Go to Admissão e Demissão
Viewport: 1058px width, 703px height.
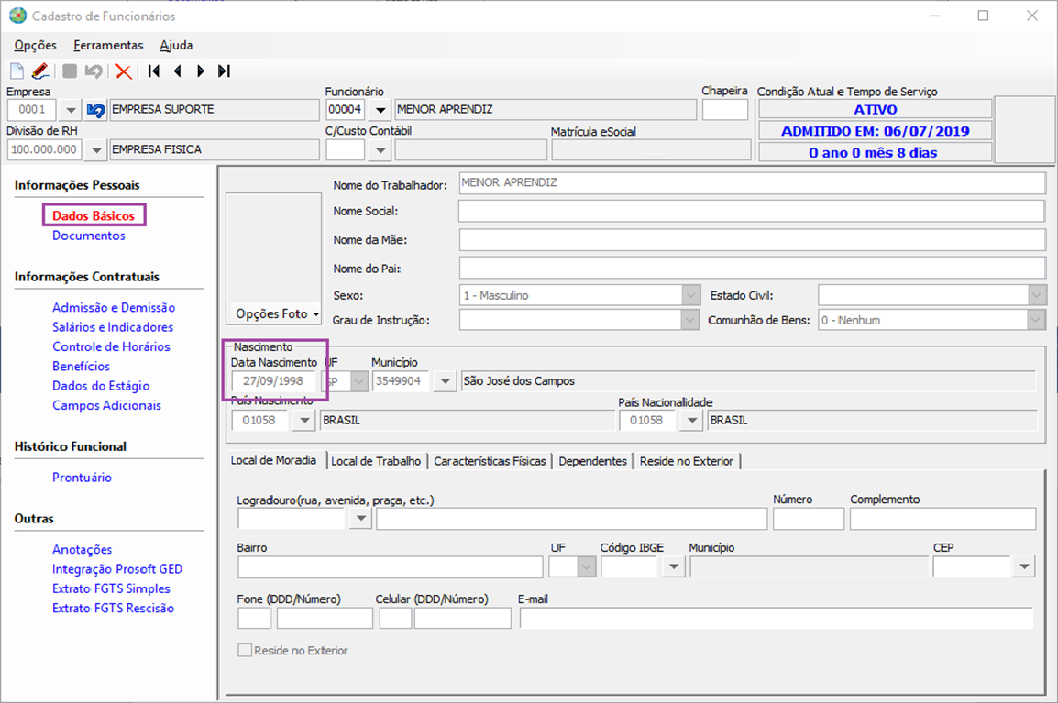point(114,308)
